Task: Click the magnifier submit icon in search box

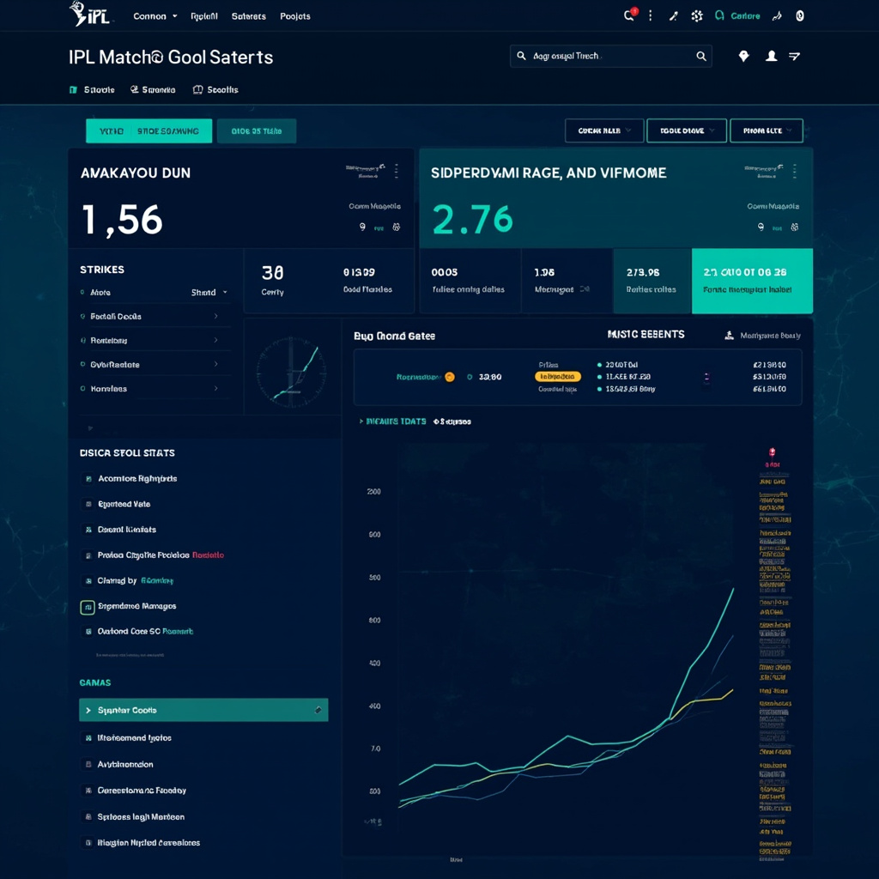Action: [700, 56]
